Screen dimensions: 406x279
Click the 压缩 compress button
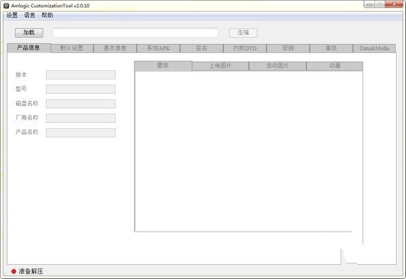(x=243, y=33)
